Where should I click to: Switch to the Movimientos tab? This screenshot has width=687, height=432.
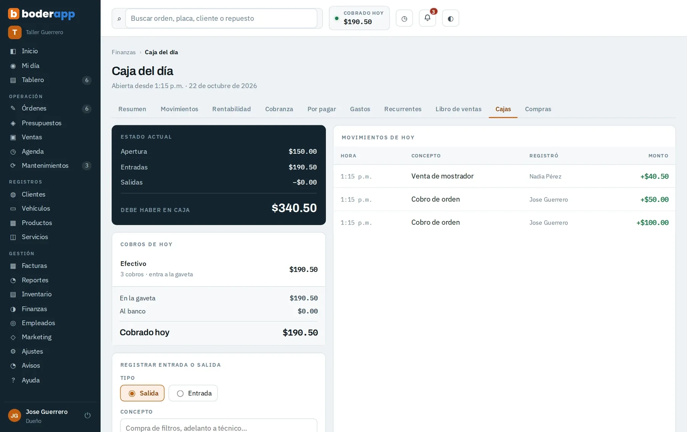179,109
